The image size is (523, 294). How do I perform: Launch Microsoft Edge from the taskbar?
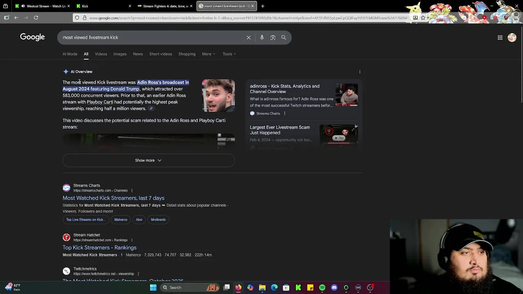274,287
